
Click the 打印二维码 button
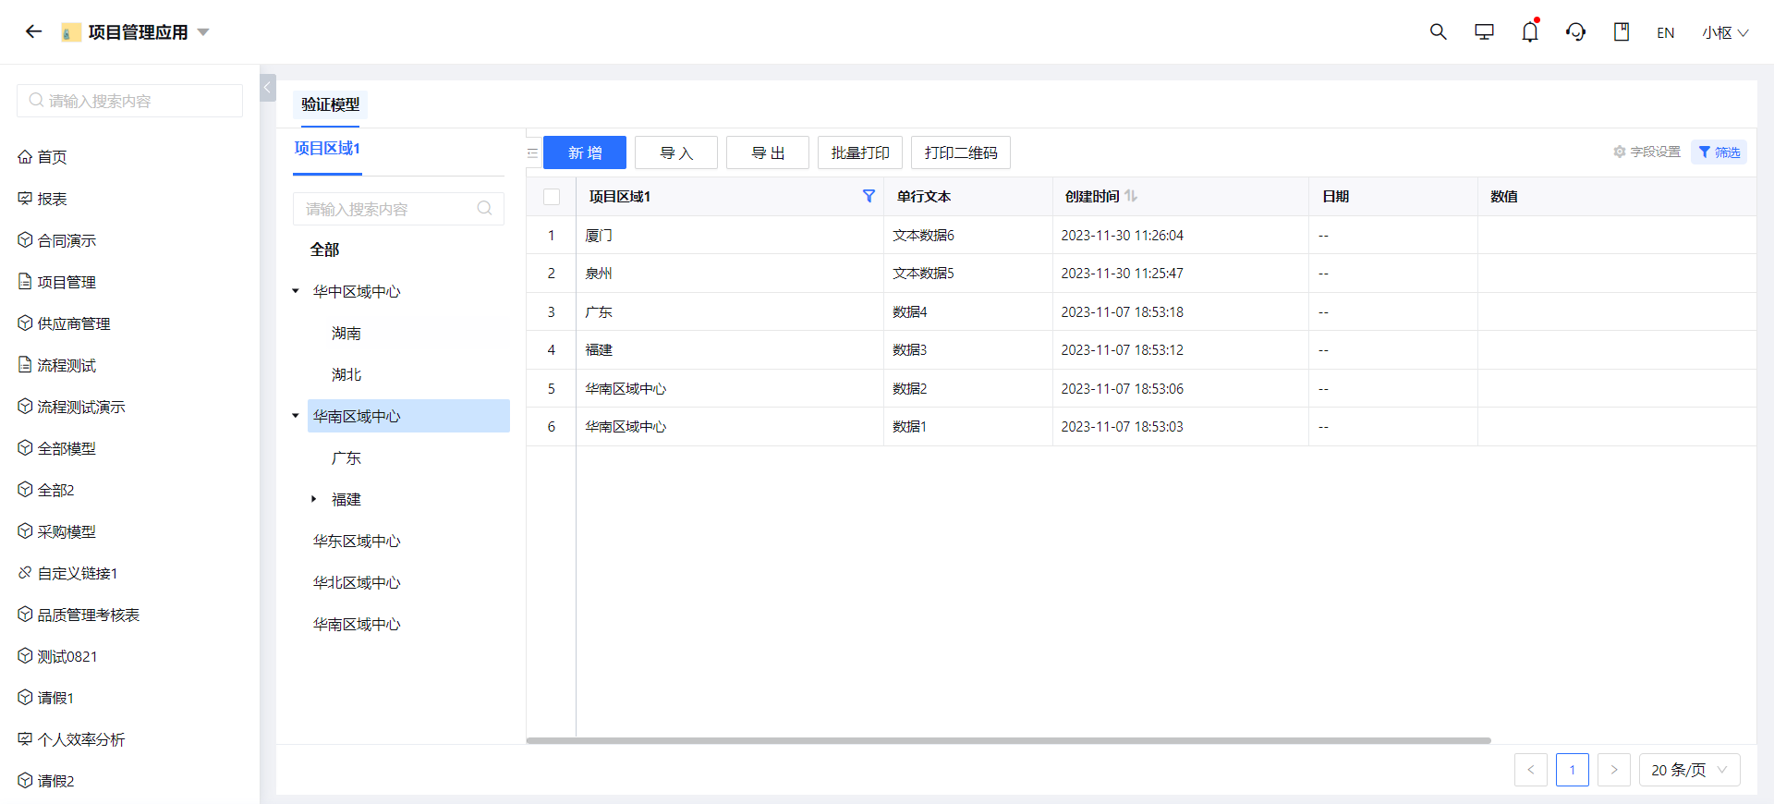pos(961,152)
